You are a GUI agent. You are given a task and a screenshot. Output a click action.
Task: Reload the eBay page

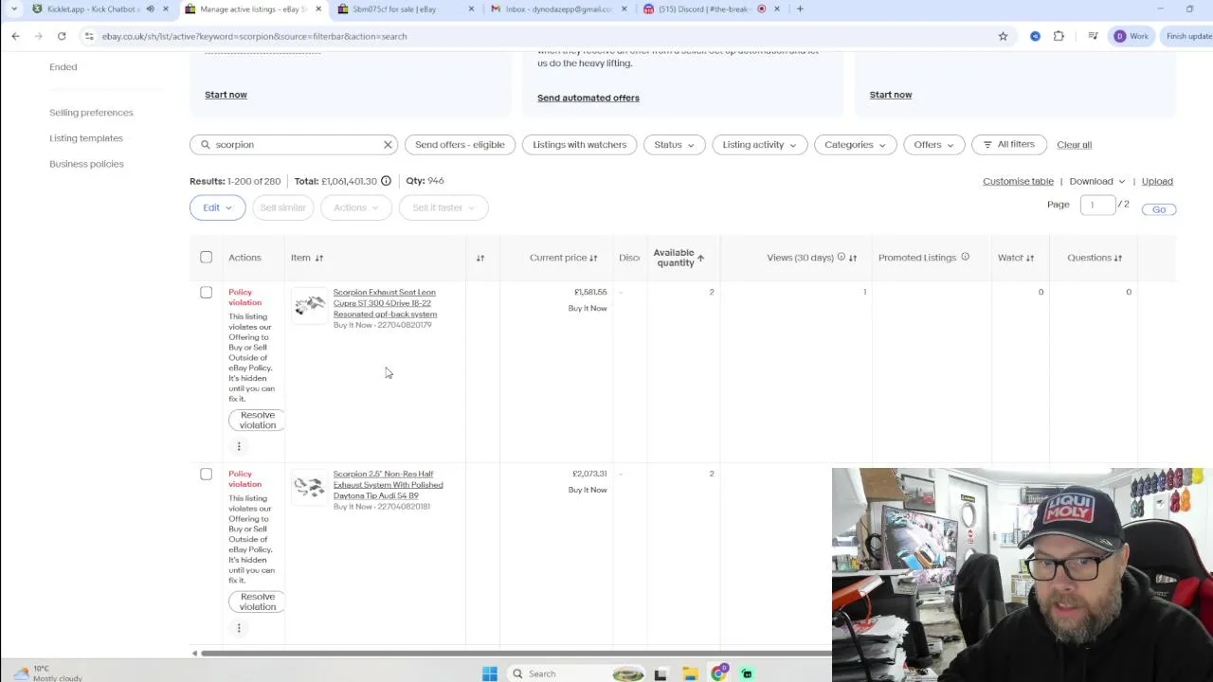click(x=62, y=36)
